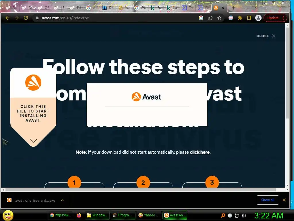
Task: Switch to the 'Fre' tab
Action: (156, 8)
